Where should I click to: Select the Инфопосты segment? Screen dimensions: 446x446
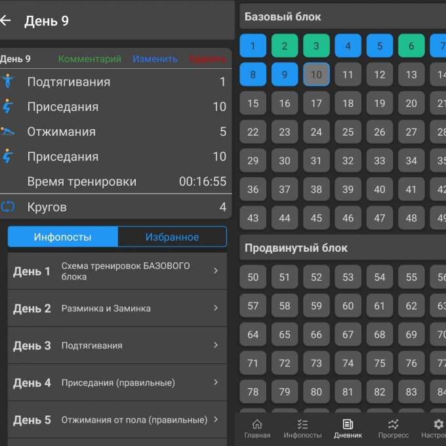click(x=63, y=237)
